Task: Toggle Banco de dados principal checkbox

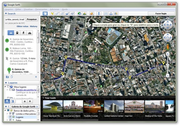Action: pos(8,110)
